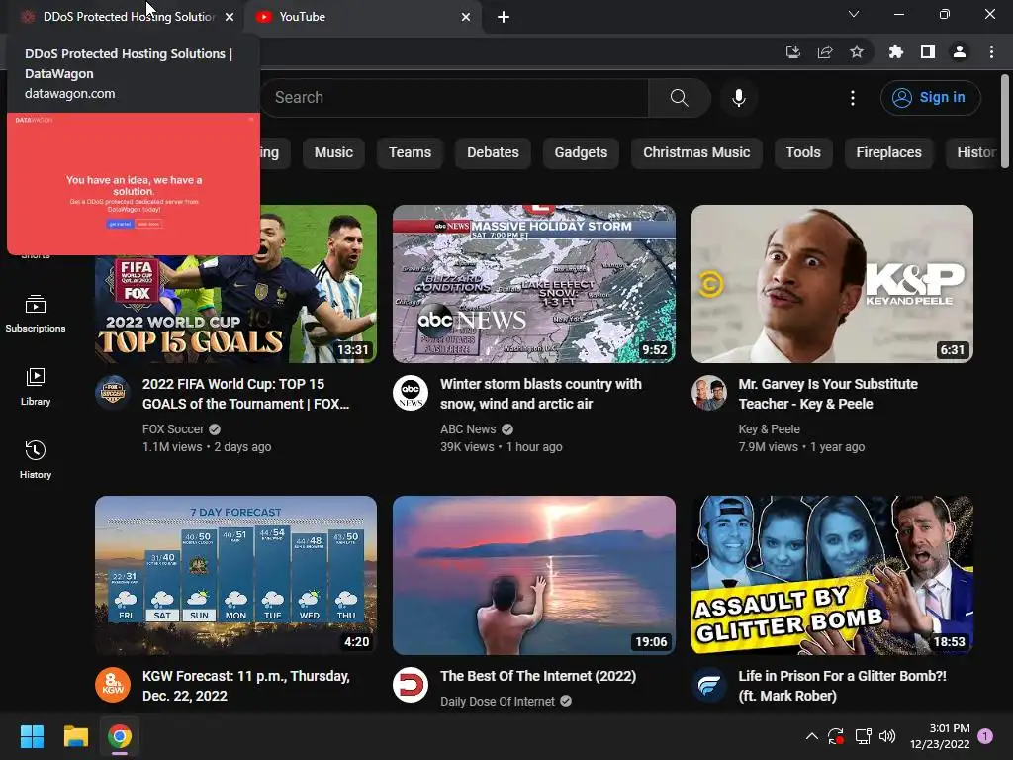Click the YouTube search magnifier button
The height and width of the screenshot is (760, 1013).
coord(679,98)
